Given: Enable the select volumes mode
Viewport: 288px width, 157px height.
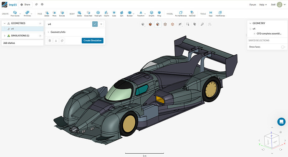Looking at the screenshot, I should (150, 24).
